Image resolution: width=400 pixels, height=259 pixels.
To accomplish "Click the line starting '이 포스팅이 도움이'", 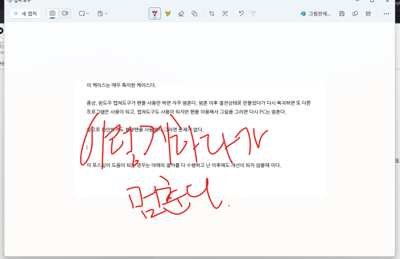I will [x=183, y=165].
